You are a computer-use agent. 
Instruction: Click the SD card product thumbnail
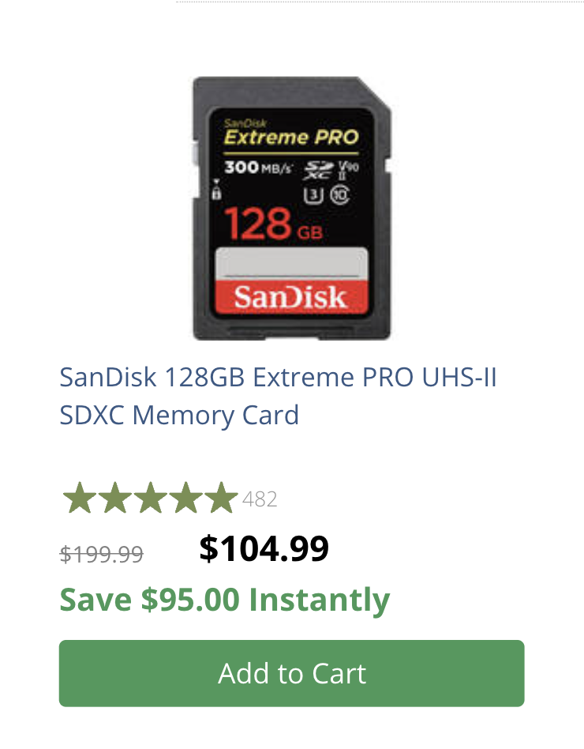click(291, 209)
